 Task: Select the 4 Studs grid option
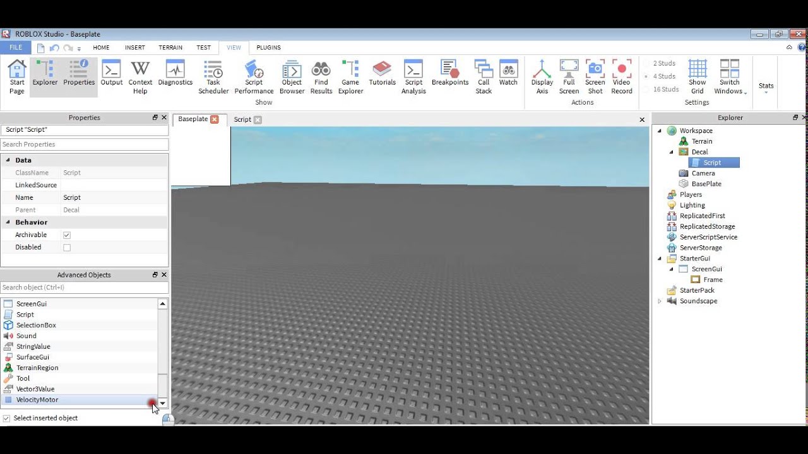pyautogui.click(x=660, y=76)
